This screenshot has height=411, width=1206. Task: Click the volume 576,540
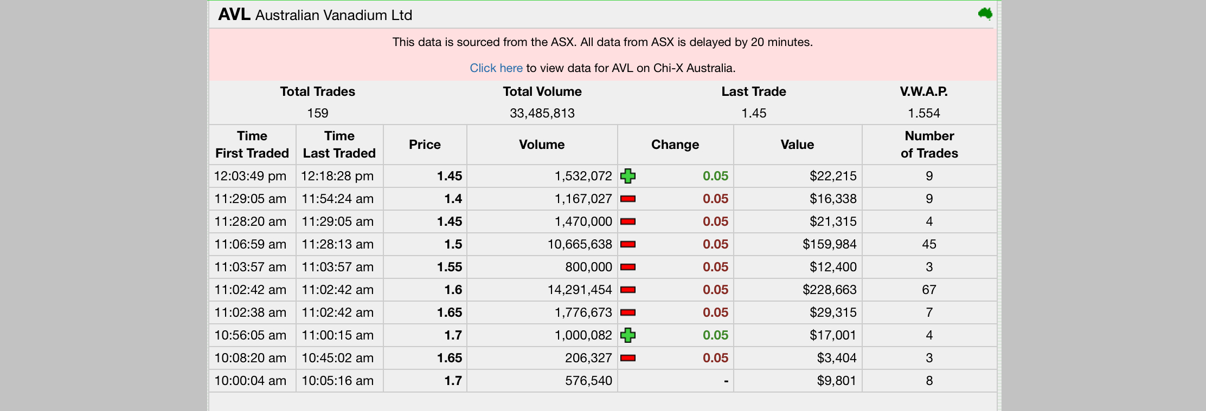pyautogui.click(x=588, y=381)
